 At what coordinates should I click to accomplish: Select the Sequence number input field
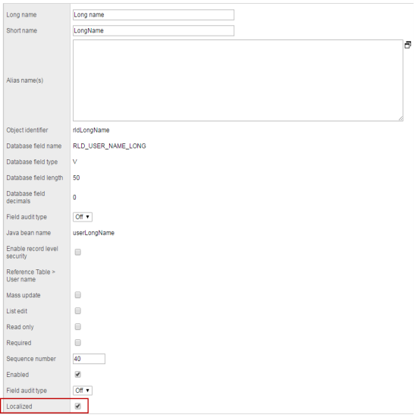click(x=89, y=359)
